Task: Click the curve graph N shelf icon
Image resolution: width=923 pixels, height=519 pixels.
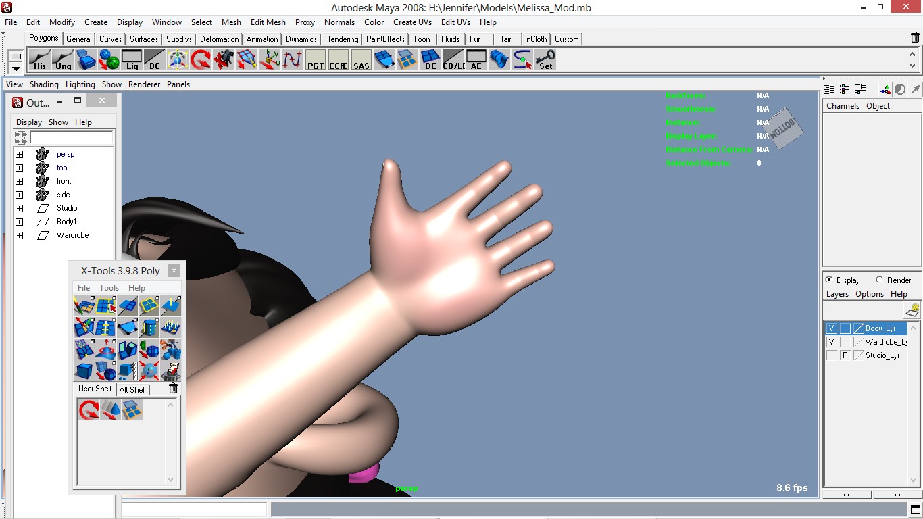Action: click(x=293, y=60)
